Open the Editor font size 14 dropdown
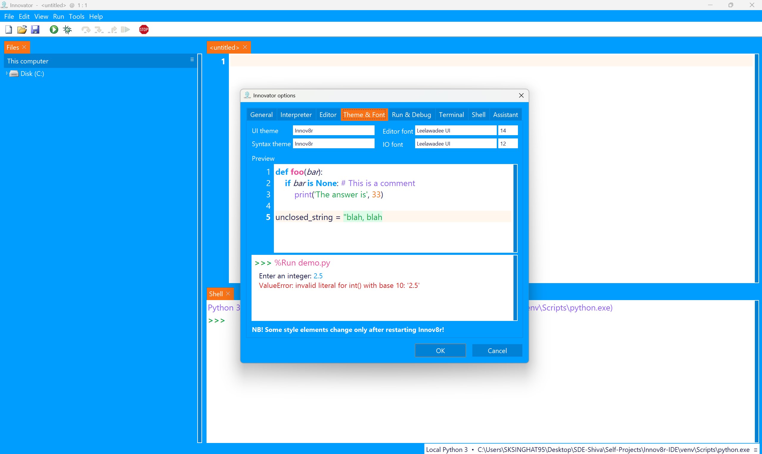The height and width of the screenshot is (454, 762). [x=508, y=131]
